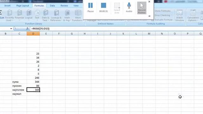Toggle Audio recording microphone
203x114 pixels.
point(129,8)
